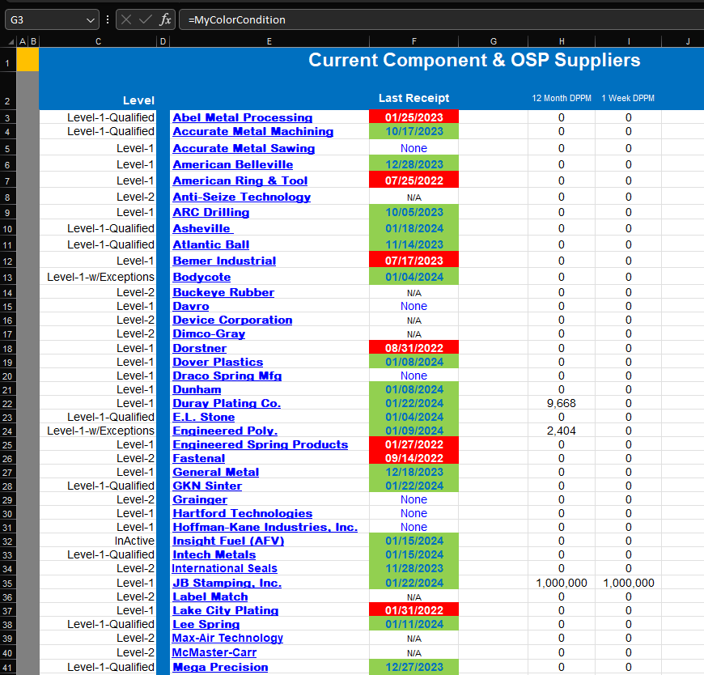Click the yellow cell in row 1
The image size is (704, 675).
pyautogui.click(x=28, y=60)
